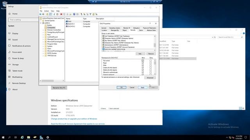Image resolution: width=250 pixels, height=140 pixels.
Task: Expand ForeignSecurityPrincipals tree node
Action: pyautogui.click(x=43, y=32)
